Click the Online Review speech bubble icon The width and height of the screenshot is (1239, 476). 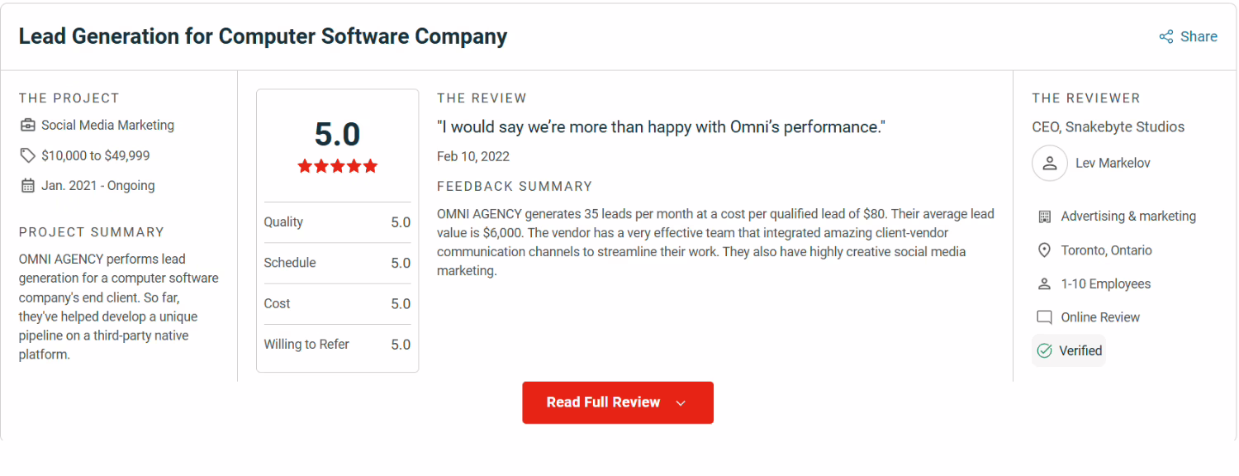click(x=1044, y=317)
